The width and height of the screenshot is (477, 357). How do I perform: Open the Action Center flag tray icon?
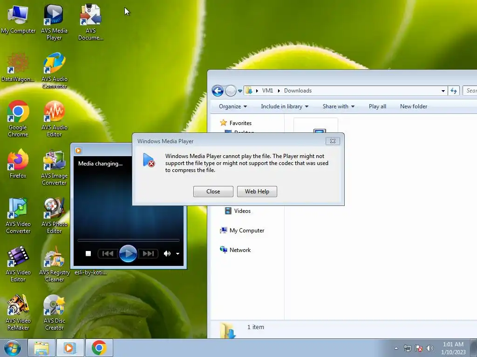419,348
